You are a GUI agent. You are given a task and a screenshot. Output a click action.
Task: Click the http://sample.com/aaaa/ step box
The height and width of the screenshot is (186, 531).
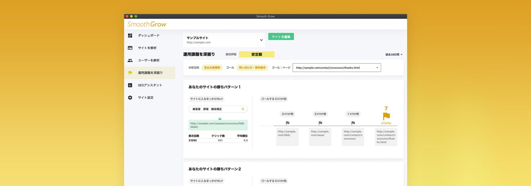click(320, 137)
